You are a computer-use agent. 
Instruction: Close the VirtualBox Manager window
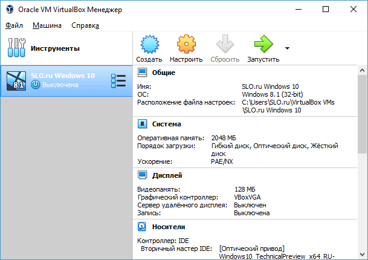(353, 10)
